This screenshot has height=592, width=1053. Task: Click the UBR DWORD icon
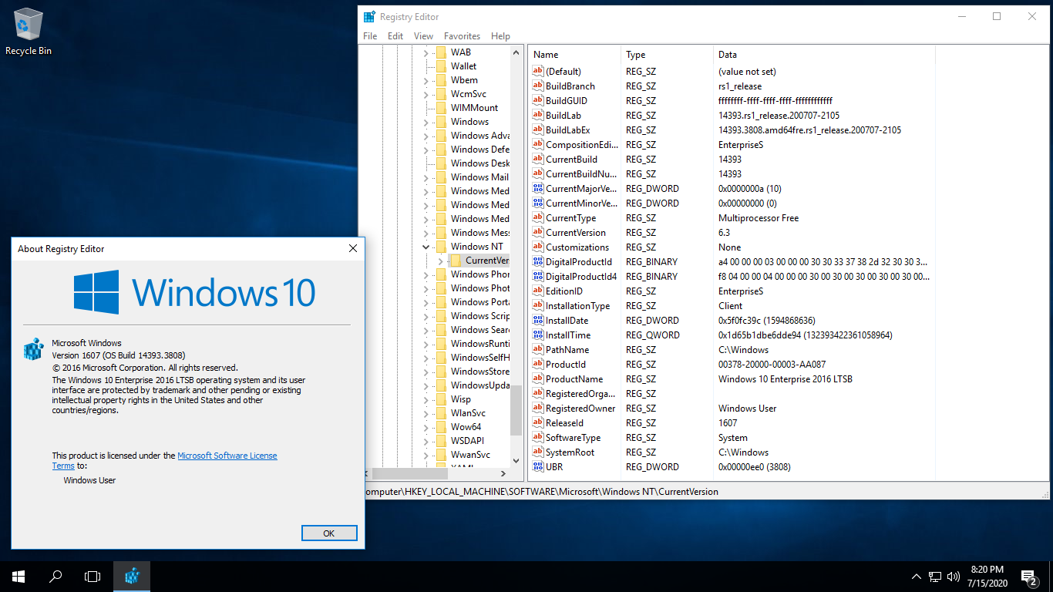[x=538, y=467]
